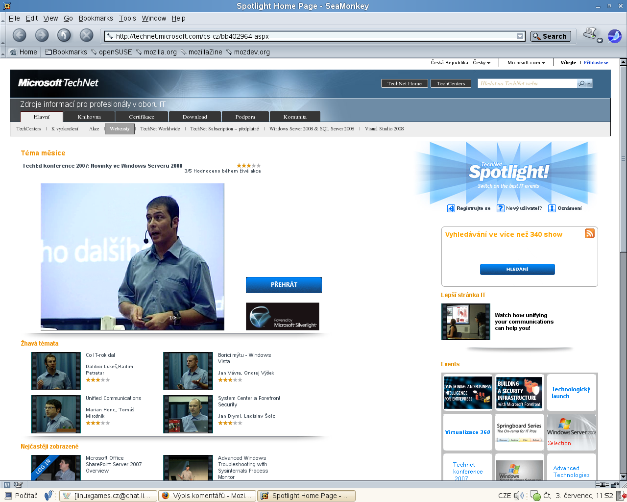Click the online/offline status bar icon
The width and height of the screenshot is (627, 502).
point(602,485)
